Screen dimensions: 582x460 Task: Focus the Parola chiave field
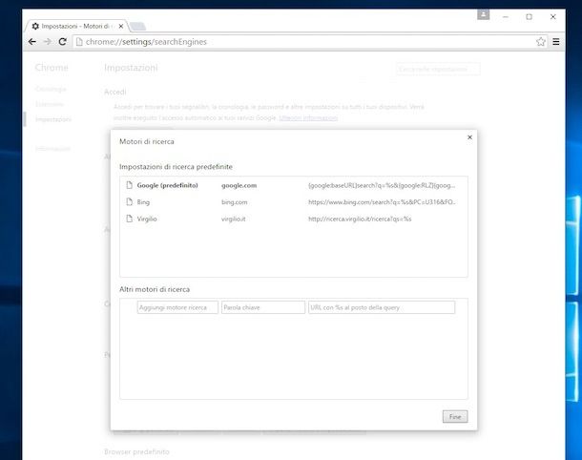pos(263,307)
